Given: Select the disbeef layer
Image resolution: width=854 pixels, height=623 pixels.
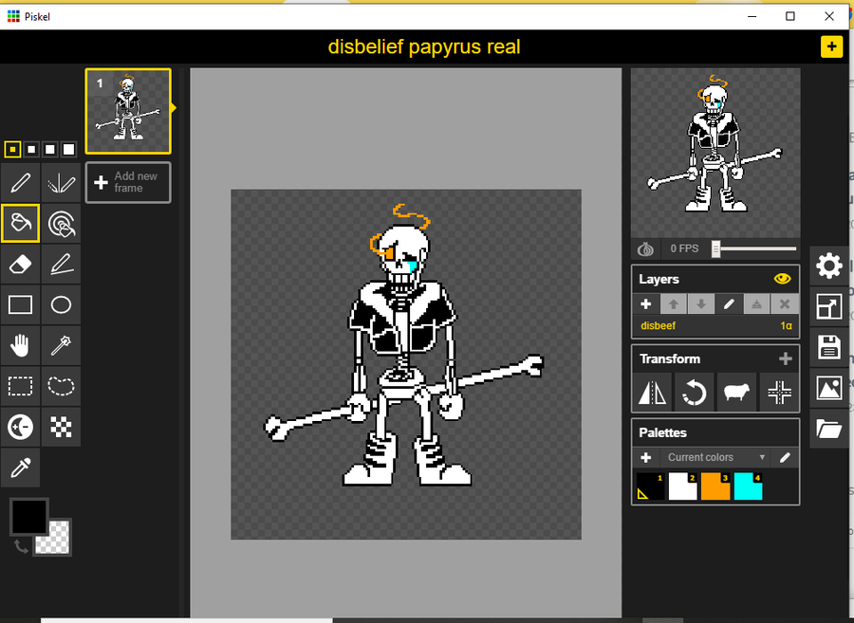Looking at the screenshot, I should (x=715, y=326).
